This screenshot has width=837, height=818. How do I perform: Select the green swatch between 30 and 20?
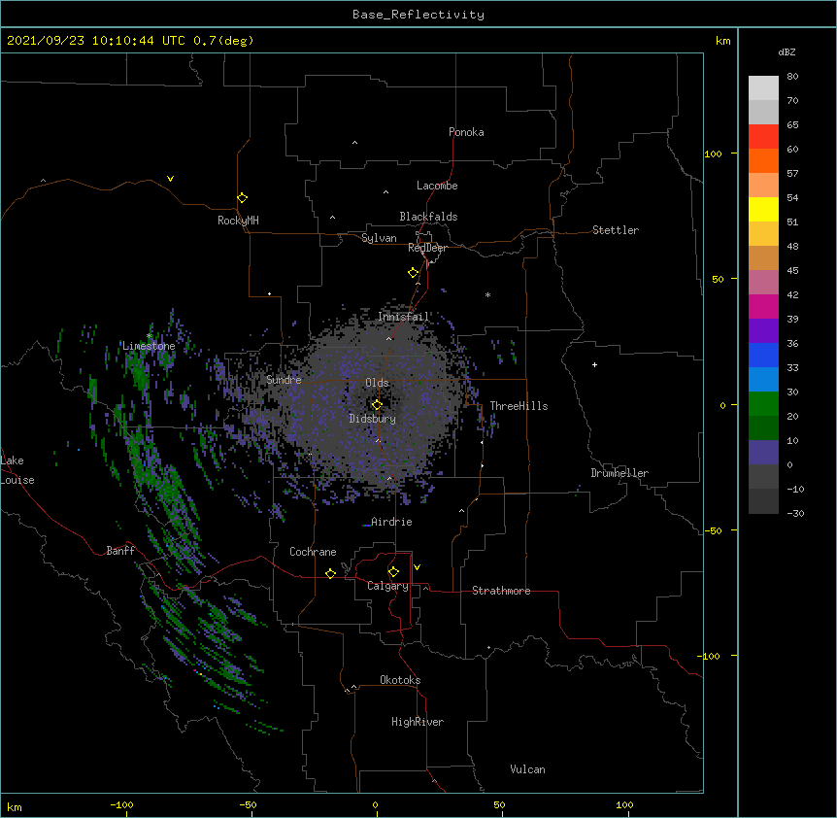tap(763, 404)
